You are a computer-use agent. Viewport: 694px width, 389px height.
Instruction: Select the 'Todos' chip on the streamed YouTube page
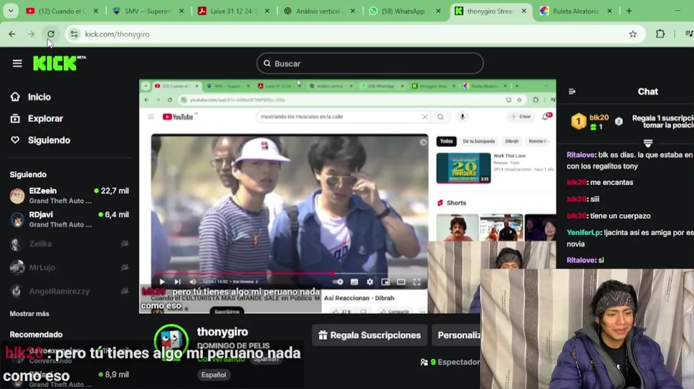point(446,141)
